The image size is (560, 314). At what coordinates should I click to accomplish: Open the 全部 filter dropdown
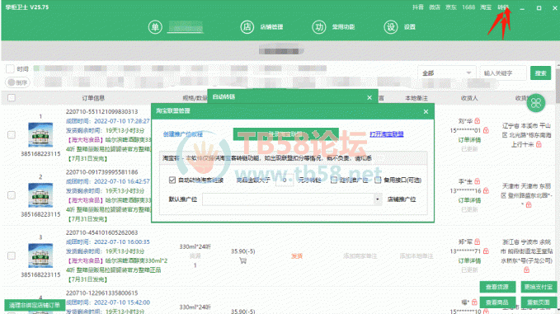click(446, 73)
